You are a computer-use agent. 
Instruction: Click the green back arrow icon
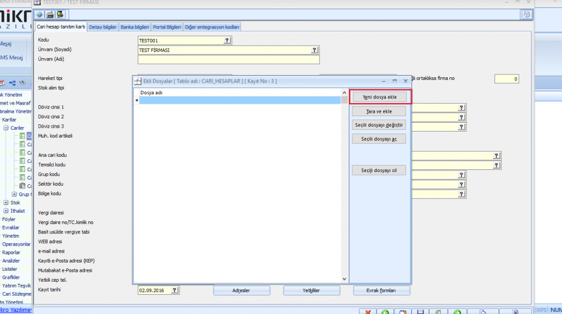coord(386,312)
